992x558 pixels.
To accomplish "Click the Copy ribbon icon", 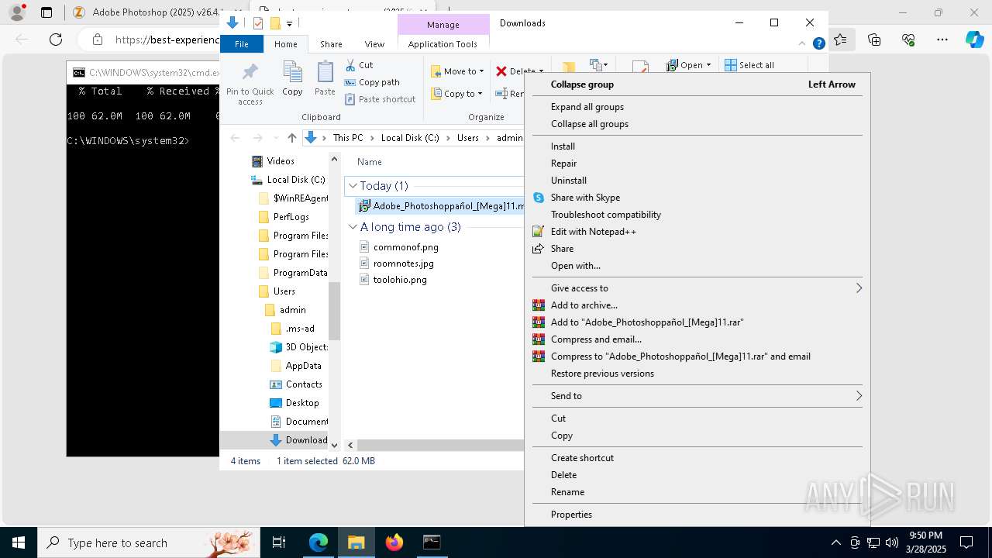I will pyautogui.click(x=292, y=78).
